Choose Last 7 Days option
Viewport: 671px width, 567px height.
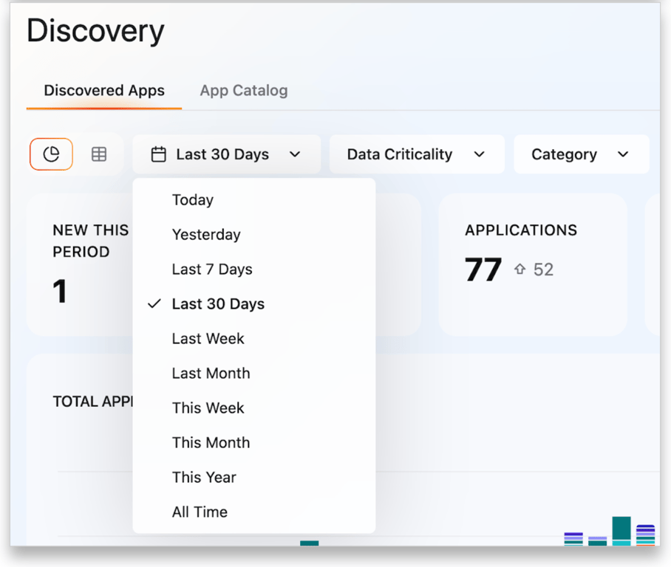click(x=254, y=269)
